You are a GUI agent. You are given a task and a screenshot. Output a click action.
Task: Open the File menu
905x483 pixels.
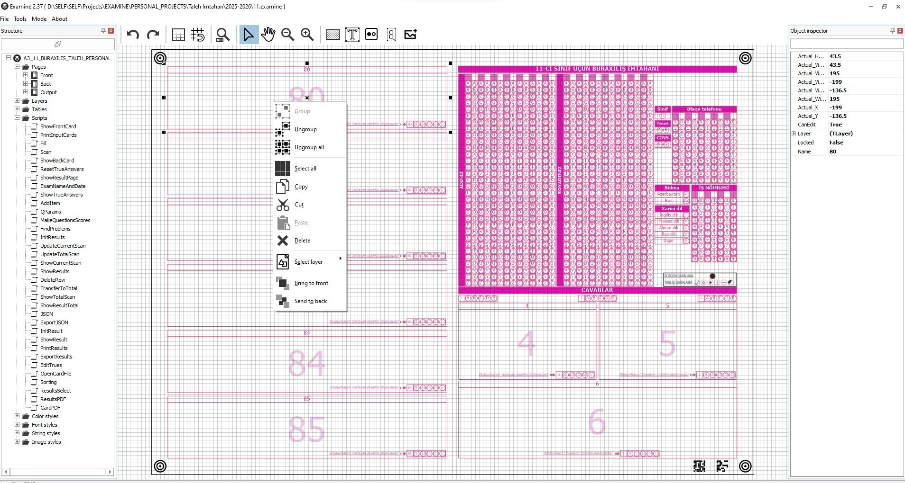pyautogui.click(x=5, y=19)
